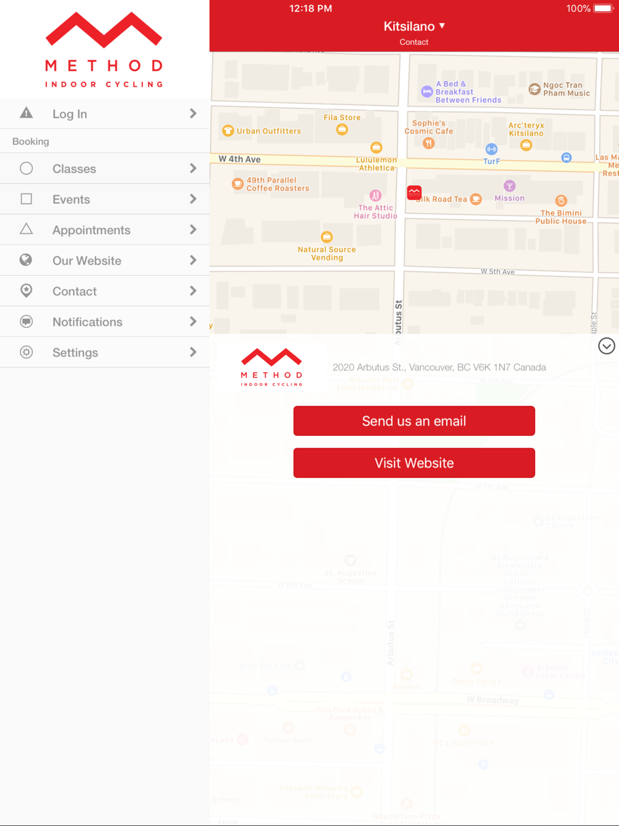Tap the Booking section header
The width and height of the screenshot is (619, 826).
31,141
